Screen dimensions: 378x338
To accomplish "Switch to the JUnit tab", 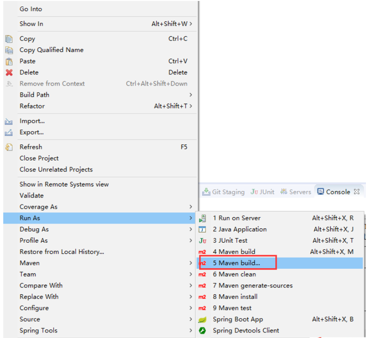I will [263, 192].
